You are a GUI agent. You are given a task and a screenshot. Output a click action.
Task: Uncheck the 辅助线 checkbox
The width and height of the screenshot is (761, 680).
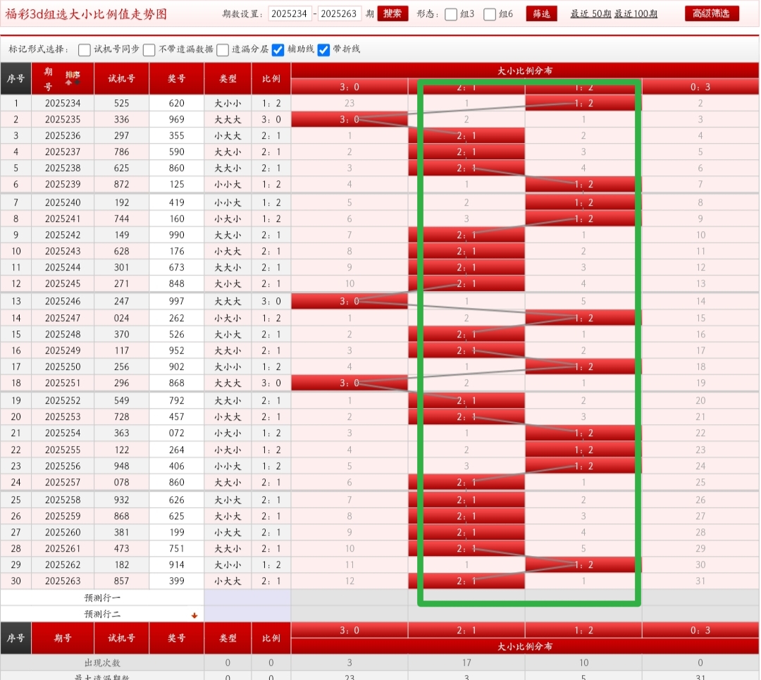tap(278, 49)
